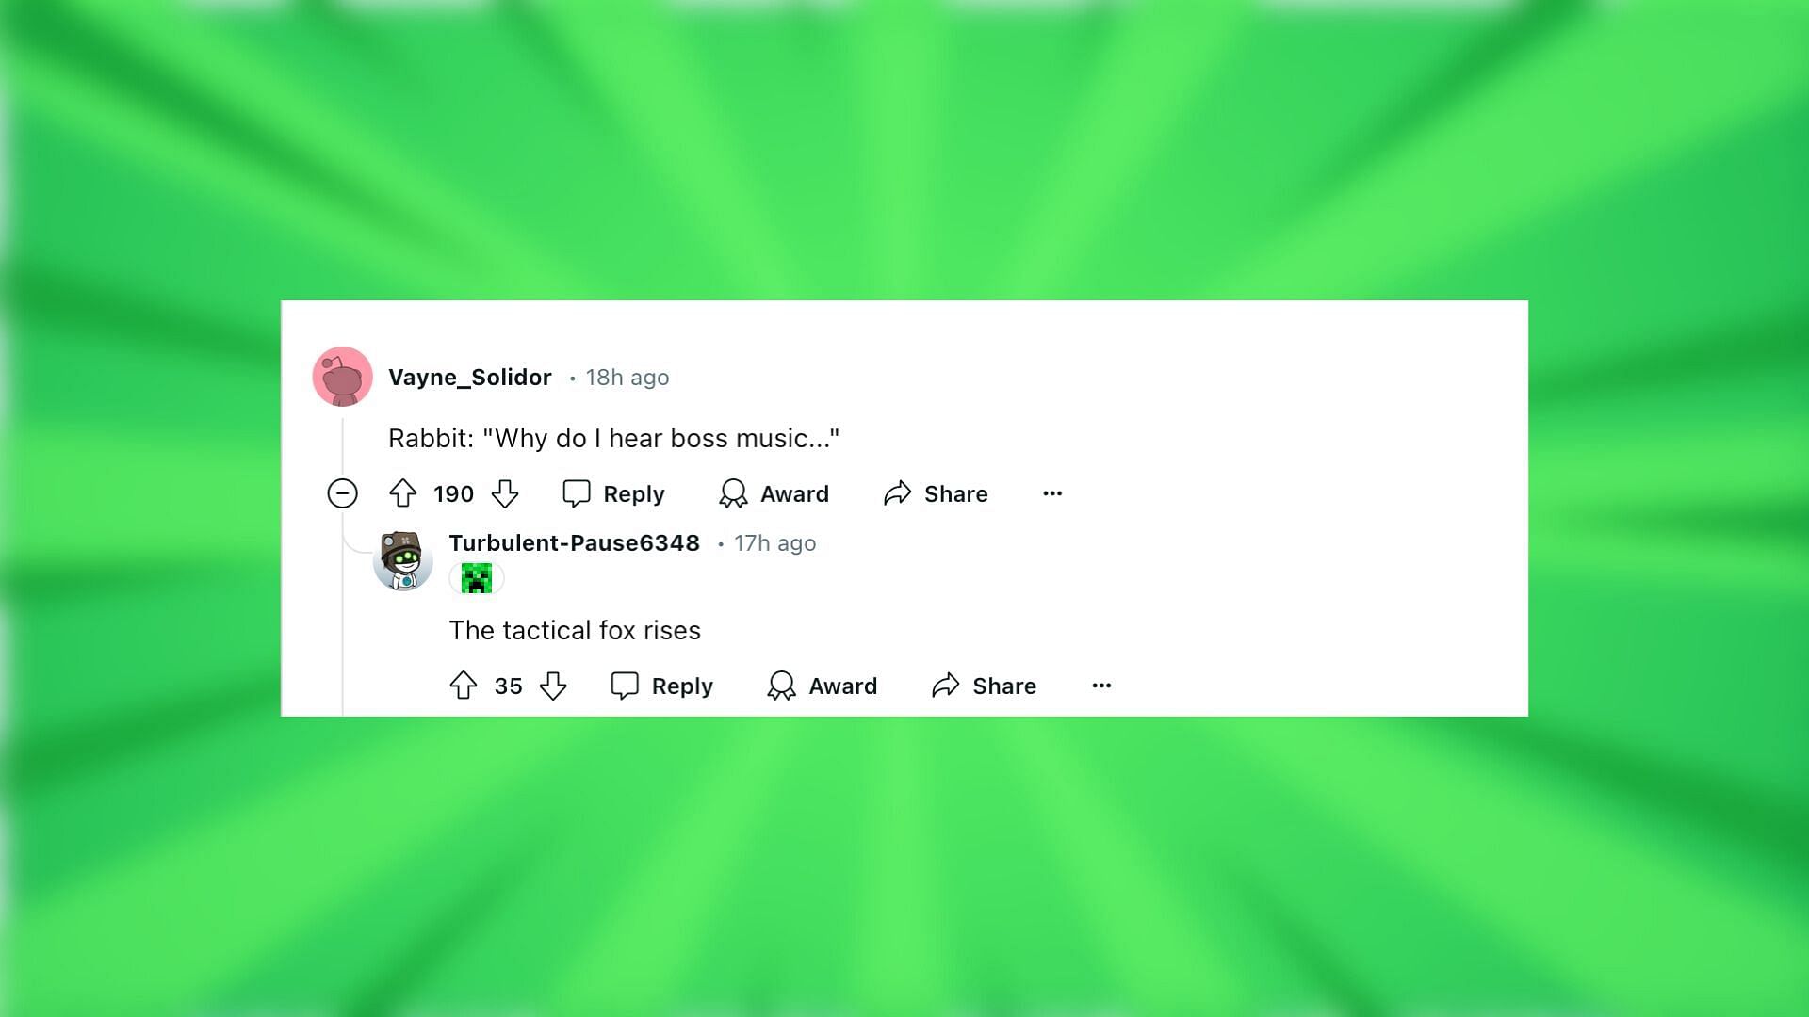Click the downvote arrow on Turbulent-Pause6348 reply
The height and width of the screenshot is (1017, 1809).
coord(554,685)
